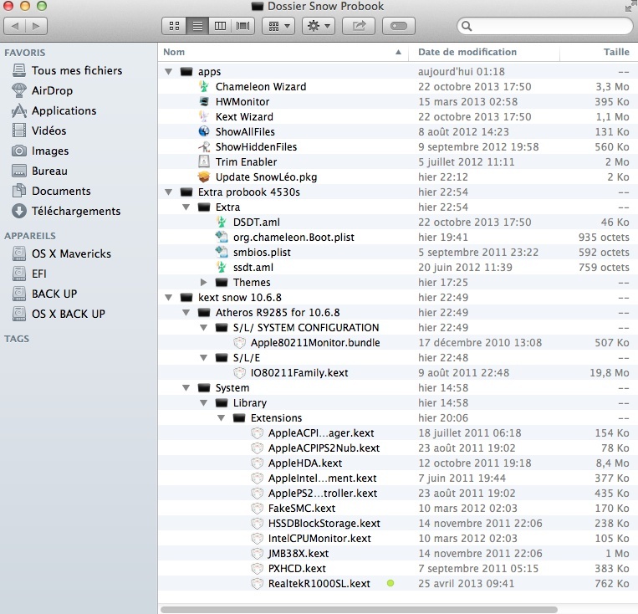638x614 pixels.
Task: Click the edit tags toolbar button
Action: tap(399, 26)
